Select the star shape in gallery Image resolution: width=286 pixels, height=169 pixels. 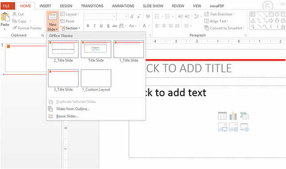click(283, 27)
